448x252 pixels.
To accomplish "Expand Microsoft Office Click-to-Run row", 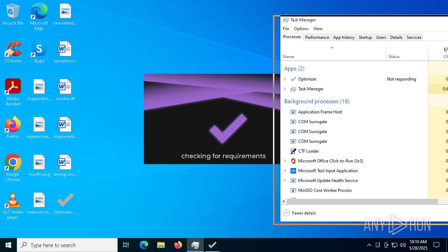I will [x=285, y=161].
